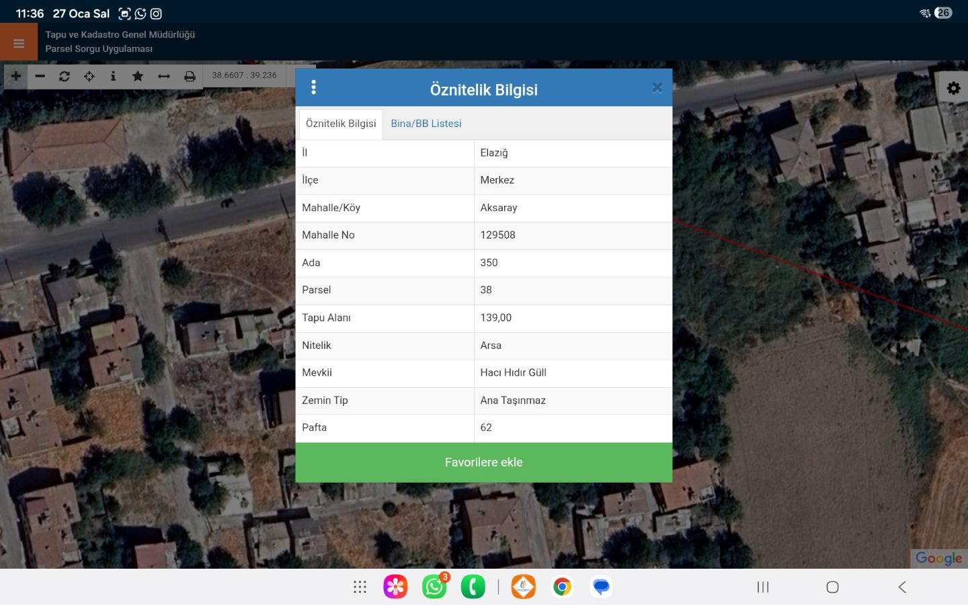Viewport: 968px width, 605px height.
Task: Select the distance measure arrow tool
Action: pos(164,76)
